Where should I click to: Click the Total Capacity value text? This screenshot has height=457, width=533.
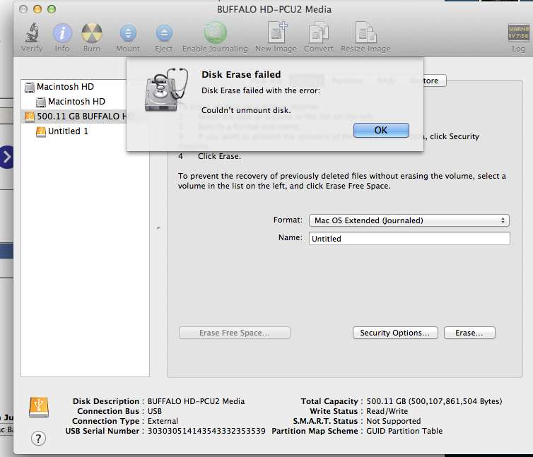tap(434, 402)
